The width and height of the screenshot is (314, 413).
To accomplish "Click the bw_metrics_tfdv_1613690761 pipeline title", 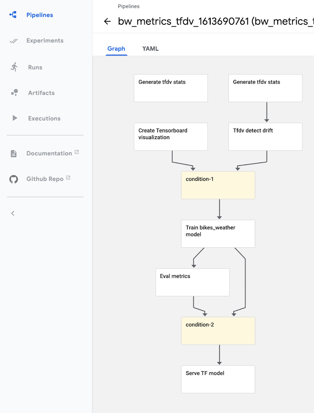I will 216,21.
